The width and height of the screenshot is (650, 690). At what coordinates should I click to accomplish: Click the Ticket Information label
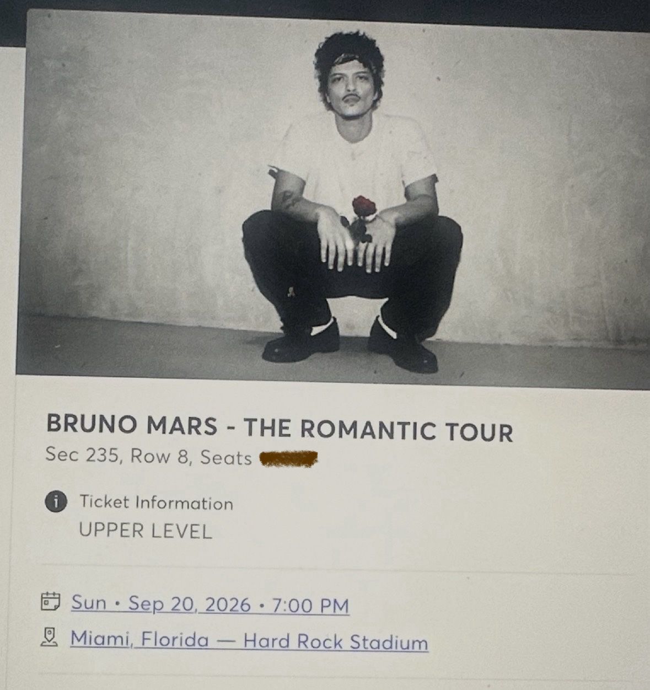coord(156,502)
